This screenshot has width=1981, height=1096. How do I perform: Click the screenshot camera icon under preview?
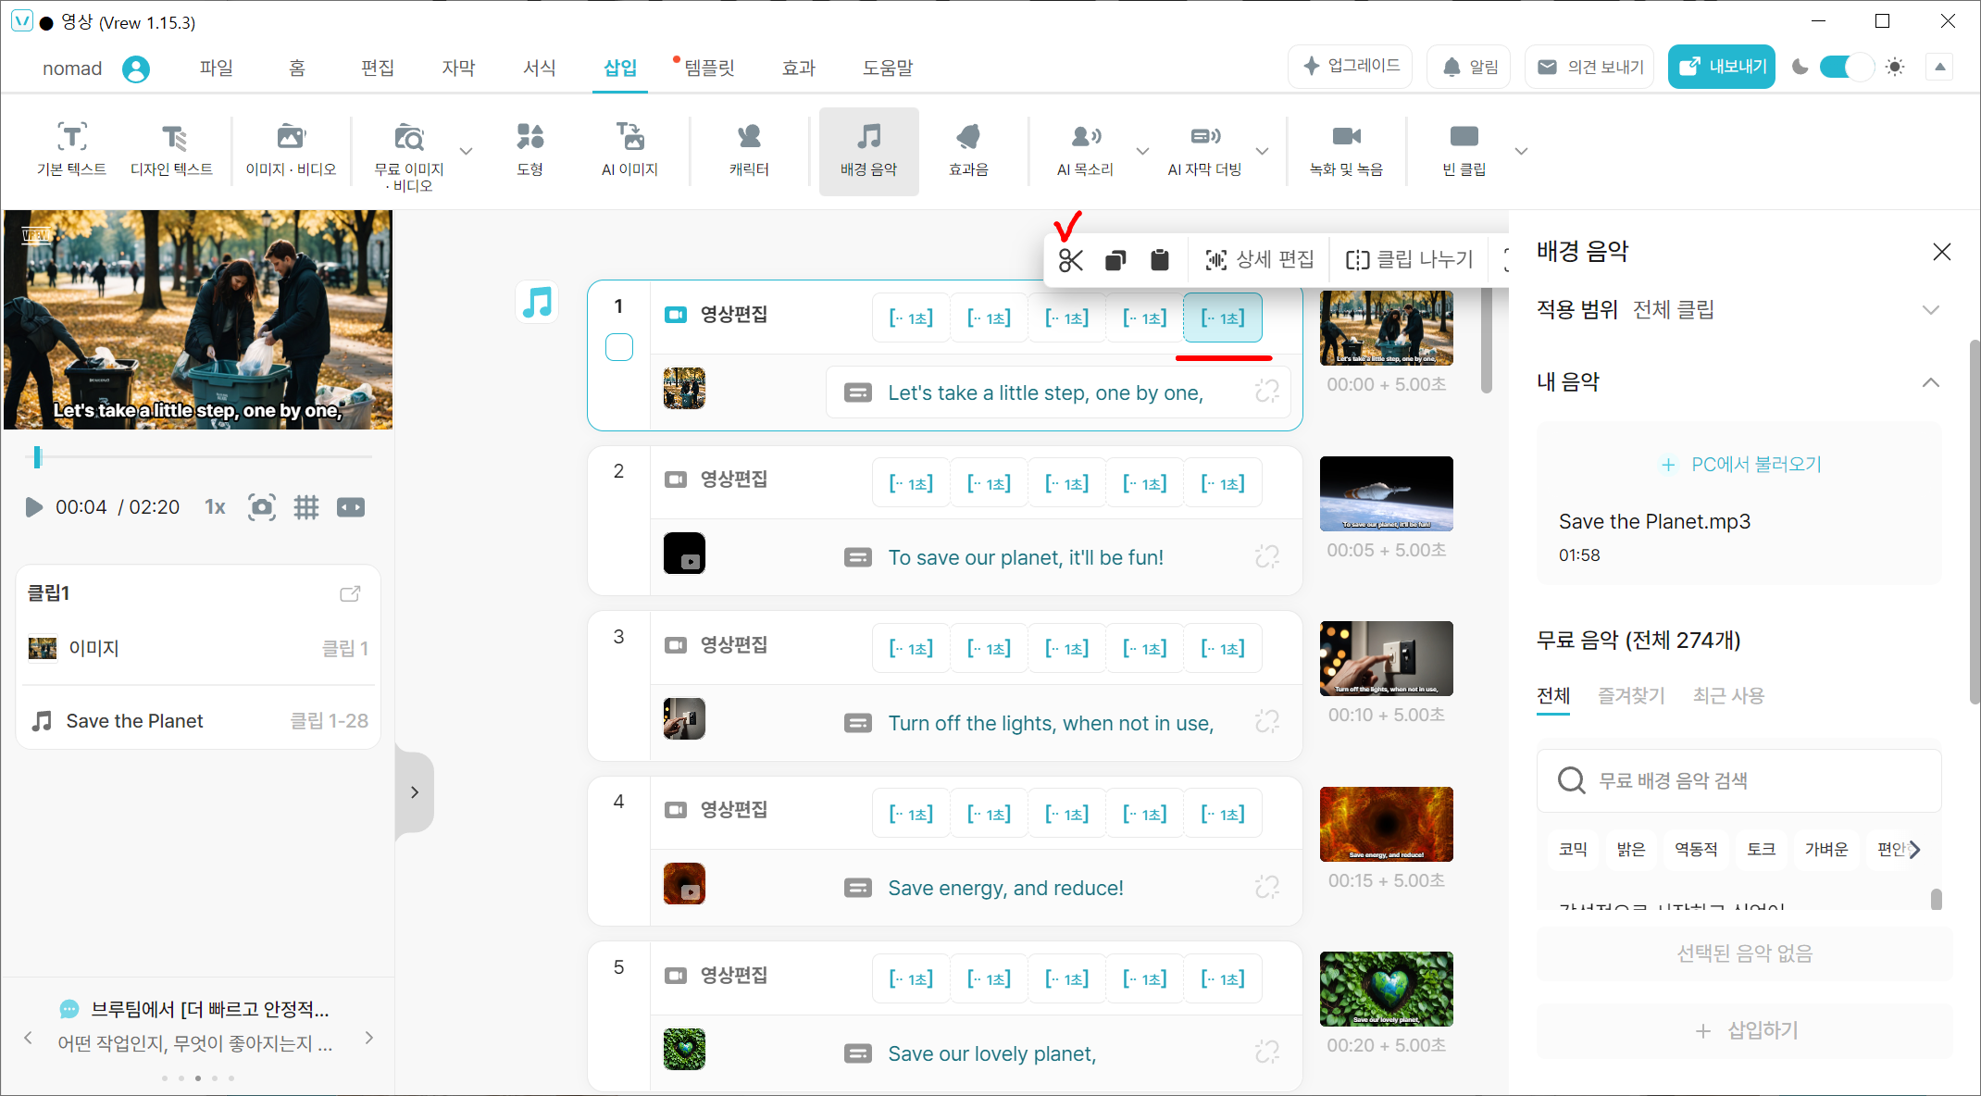[x=262, y=507]
